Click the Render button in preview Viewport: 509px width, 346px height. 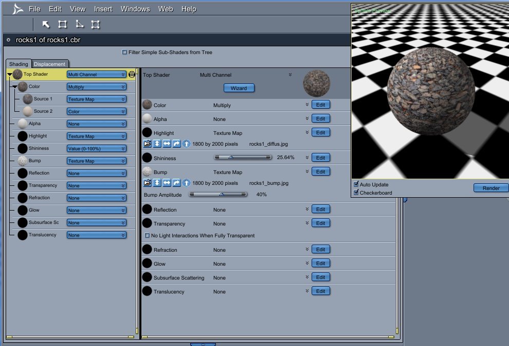tap(491, 188)
